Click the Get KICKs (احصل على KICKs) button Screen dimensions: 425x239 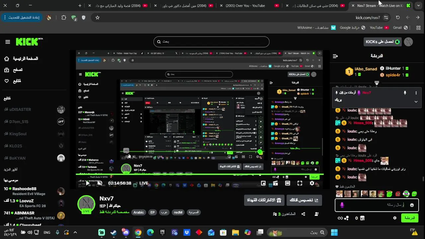click(x=383, y=42)
